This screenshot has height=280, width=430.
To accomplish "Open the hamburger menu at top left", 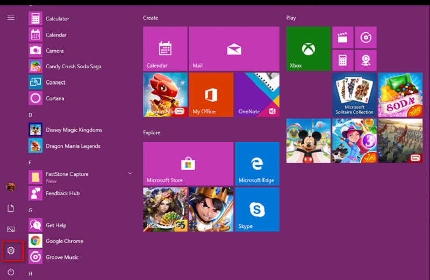I will point(11,18).
